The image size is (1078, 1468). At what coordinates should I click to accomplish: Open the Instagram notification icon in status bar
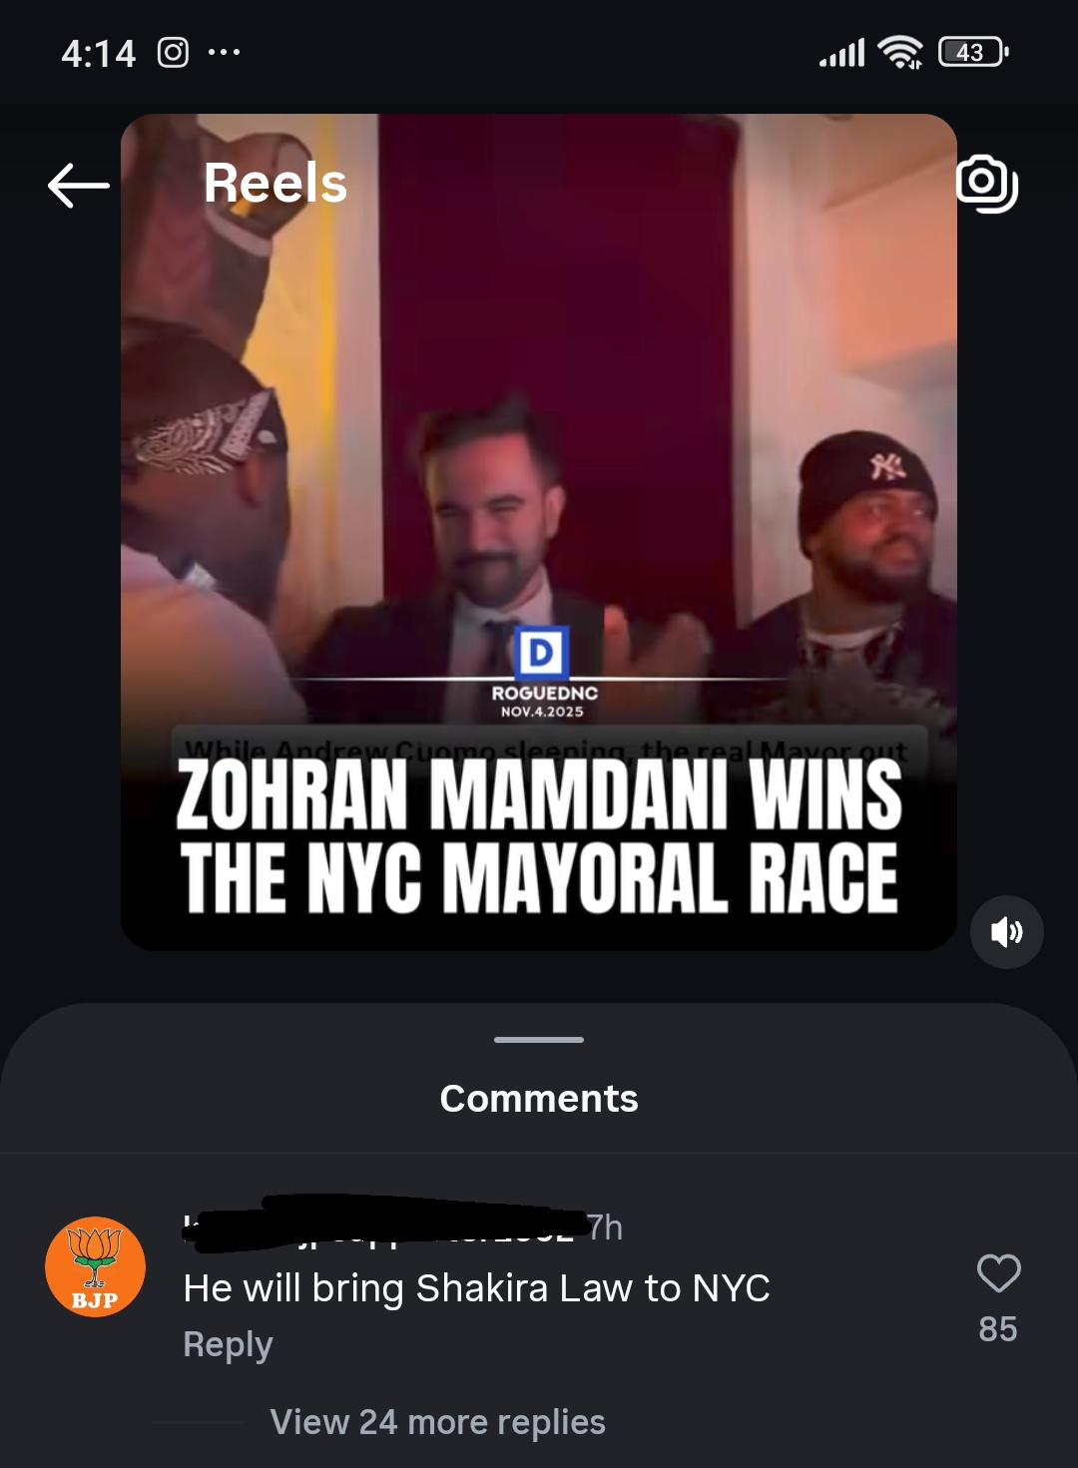coord(173,52)
